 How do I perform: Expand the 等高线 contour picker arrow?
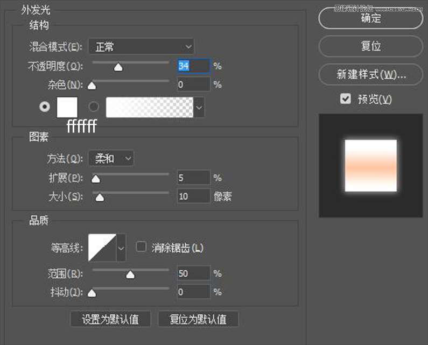click(x=121, y=248)
